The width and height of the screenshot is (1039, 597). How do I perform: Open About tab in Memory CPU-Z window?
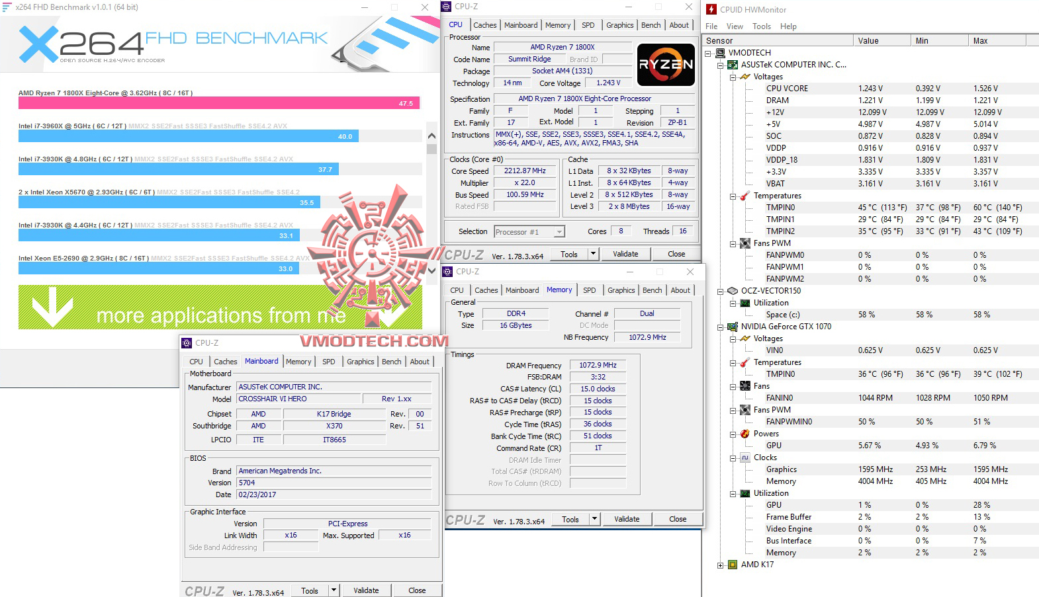[x=680, y=290]
